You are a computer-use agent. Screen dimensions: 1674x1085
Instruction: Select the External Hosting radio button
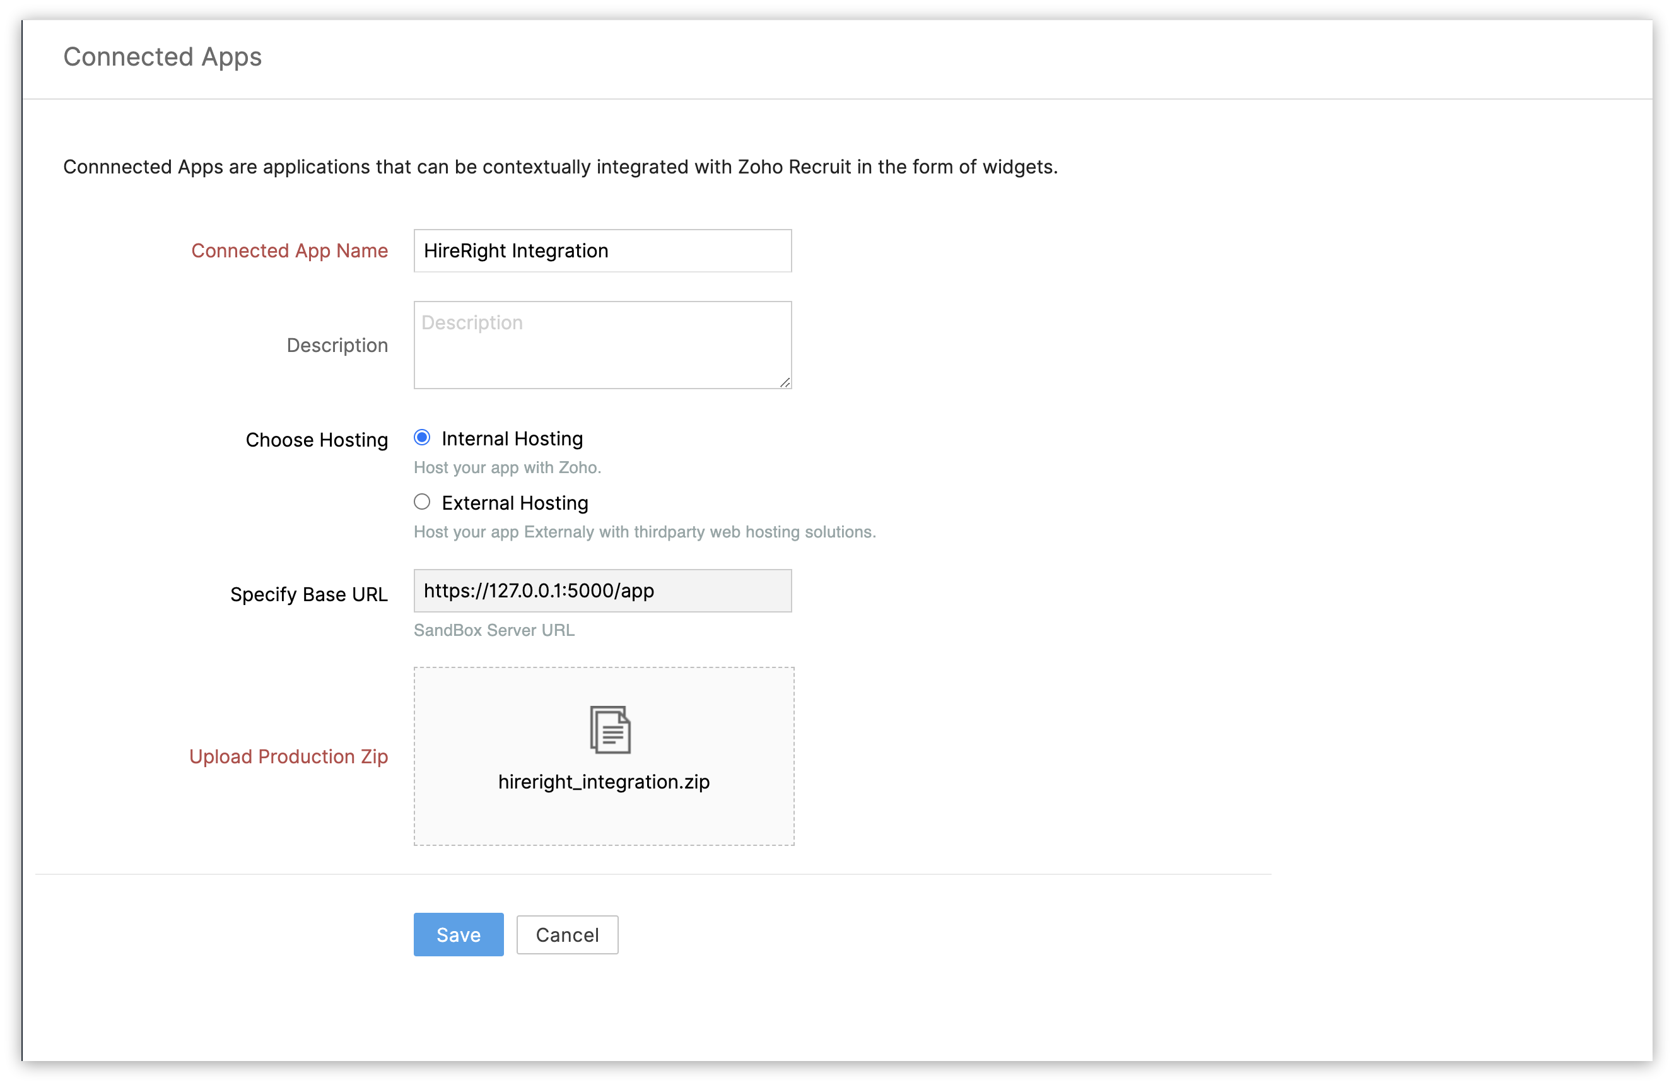tap(422, 501)
